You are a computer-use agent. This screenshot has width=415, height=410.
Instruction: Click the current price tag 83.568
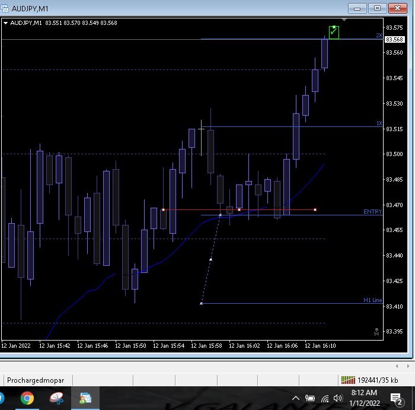point(394,40)
